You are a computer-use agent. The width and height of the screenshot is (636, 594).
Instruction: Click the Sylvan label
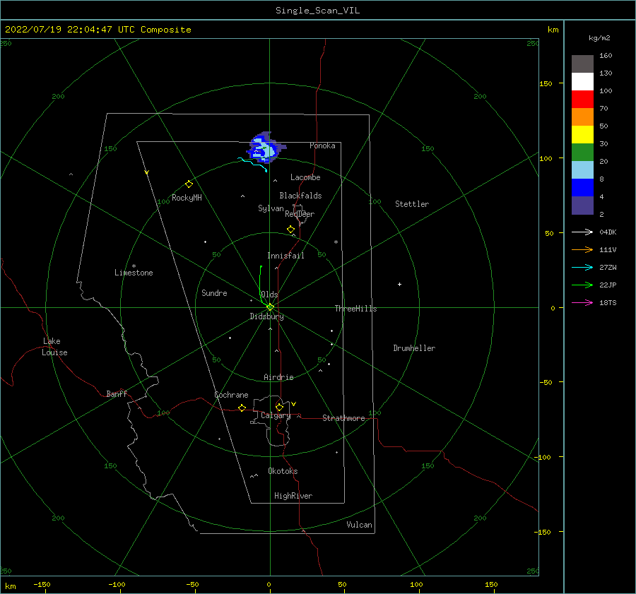tap(271, 208)
